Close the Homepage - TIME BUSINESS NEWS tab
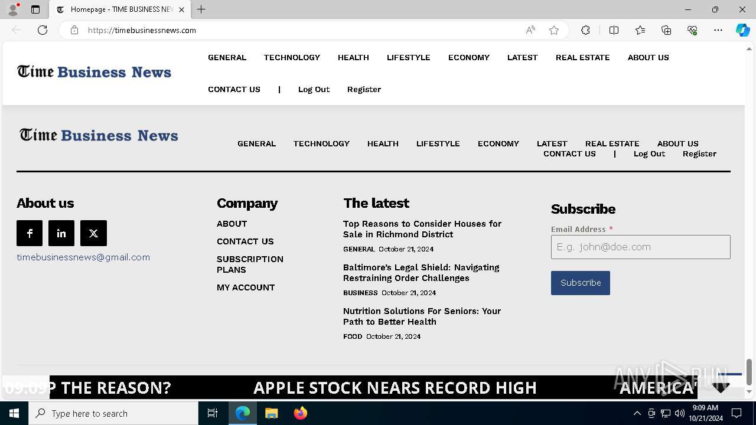 coord(181,9)
